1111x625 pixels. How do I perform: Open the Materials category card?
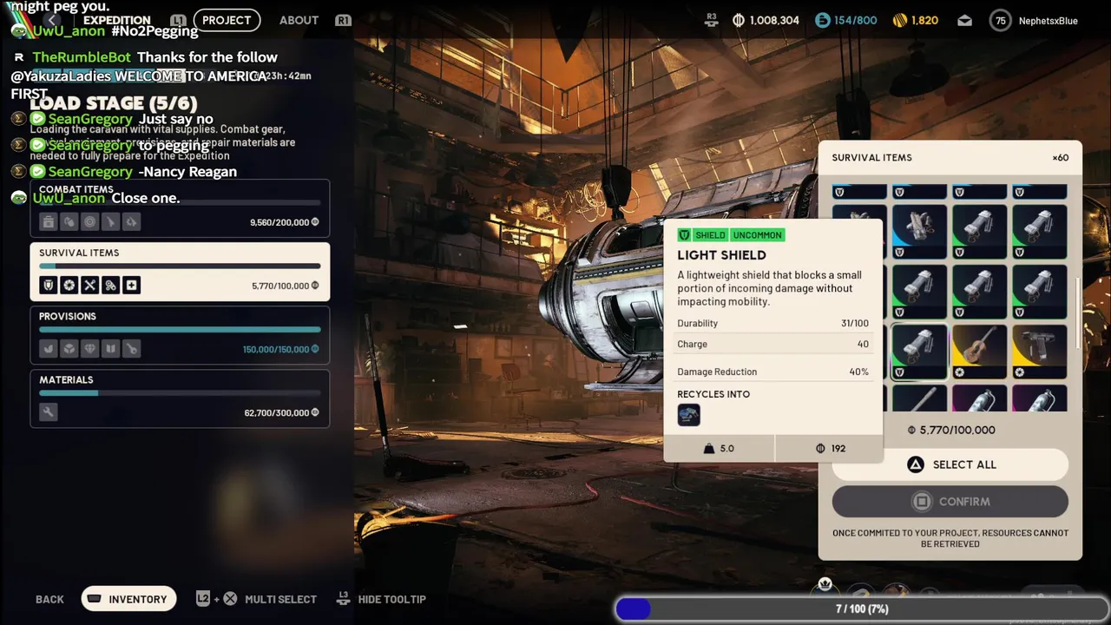(180, 398)
